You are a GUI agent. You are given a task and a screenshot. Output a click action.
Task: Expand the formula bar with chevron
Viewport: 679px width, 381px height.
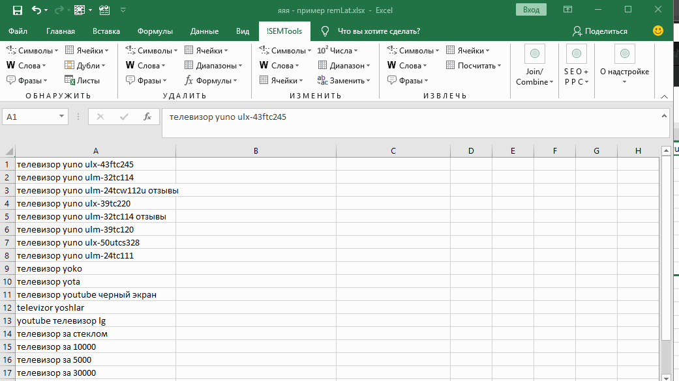[664, 116]
